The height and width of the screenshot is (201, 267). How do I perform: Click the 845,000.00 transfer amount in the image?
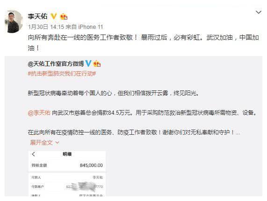(91, 165)
